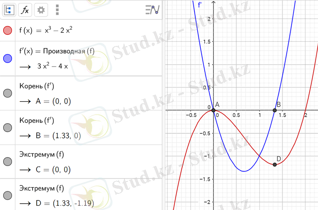
Task: Click the Экстремум (f) label above C
Action: (x=42, y=155)
